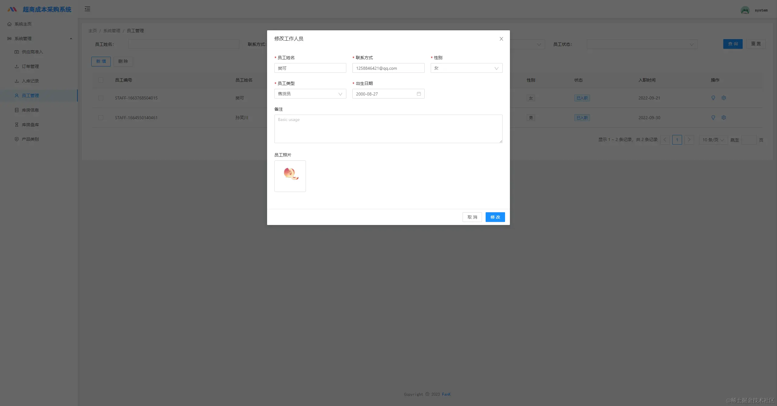Click the sidebar collapse hamburger icon
Image resolution: width=777 pixels, height=406 pixels.
[x=87, y=9]
